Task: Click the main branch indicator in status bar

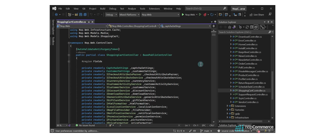Action: click(x=206, y=131)
